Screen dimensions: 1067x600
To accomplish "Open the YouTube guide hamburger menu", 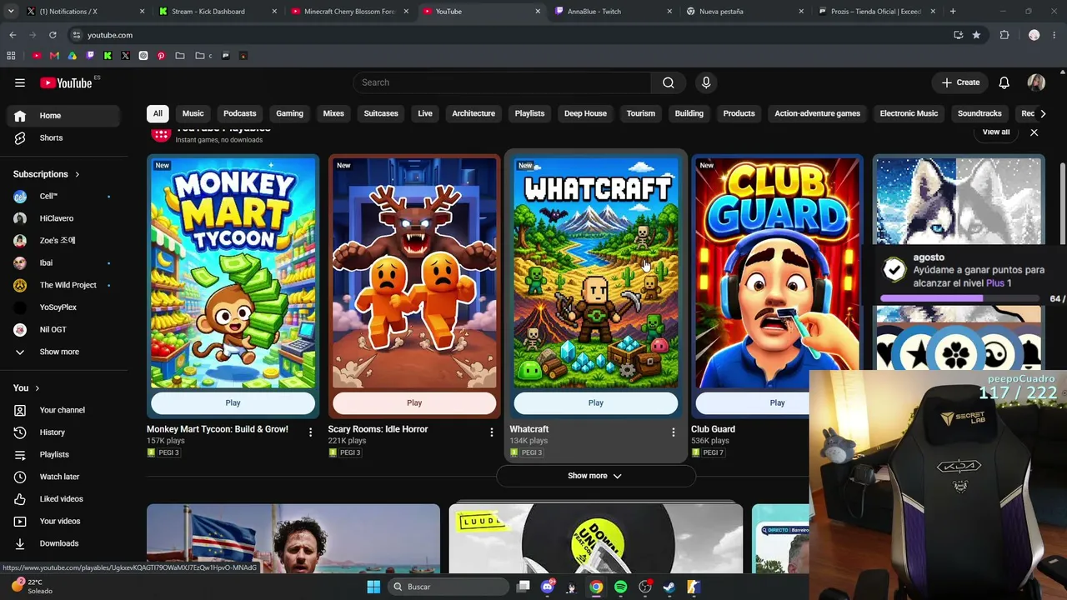I will pos(20,82).
